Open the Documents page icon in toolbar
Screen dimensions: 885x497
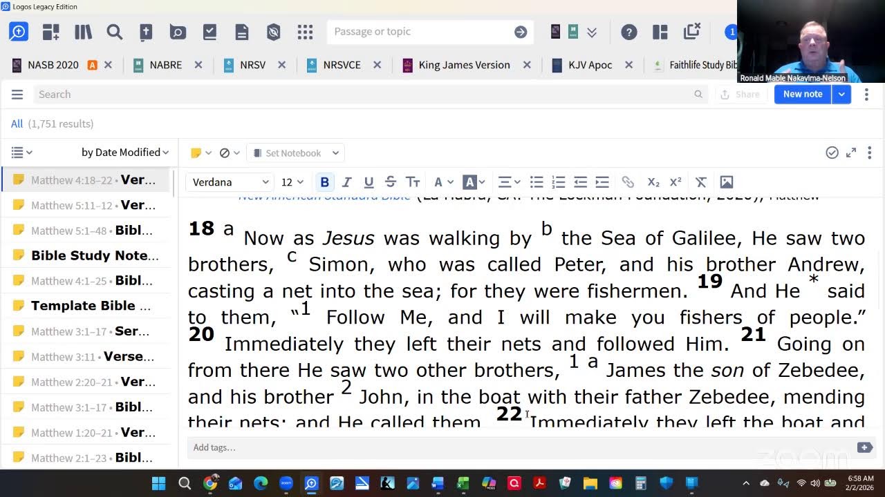(241, 32)
